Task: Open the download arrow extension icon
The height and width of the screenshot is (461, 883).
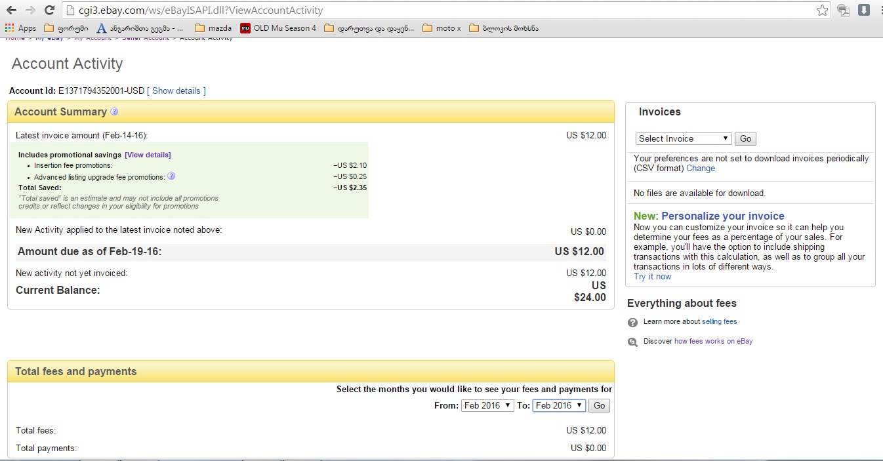Action: [864, 10]
